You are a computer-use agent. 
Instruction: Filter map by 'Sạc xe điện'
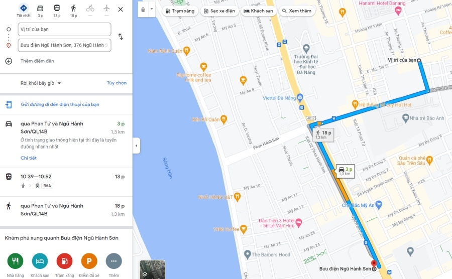pos(219,11)
